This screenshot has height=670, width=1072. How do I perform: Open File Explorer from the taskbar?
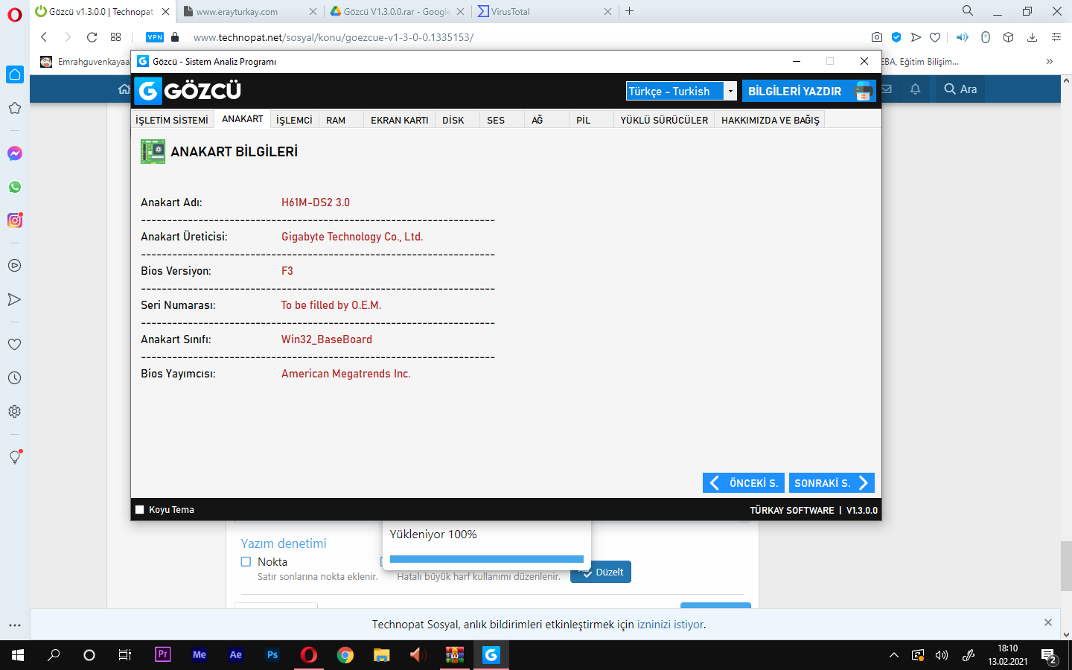[382, 655]
